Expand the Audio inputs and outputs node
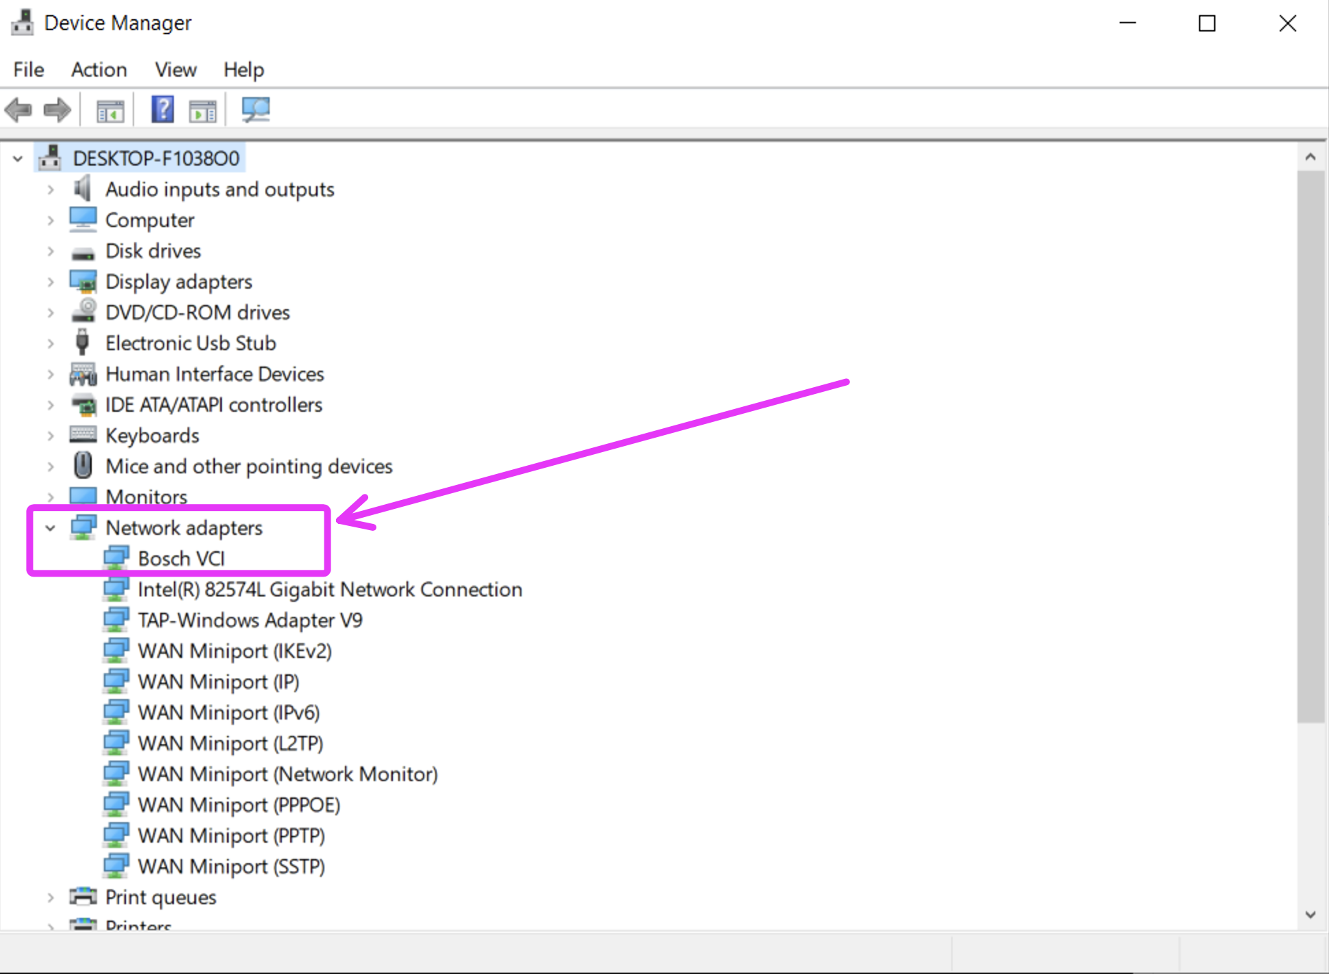 click(51, 189)
